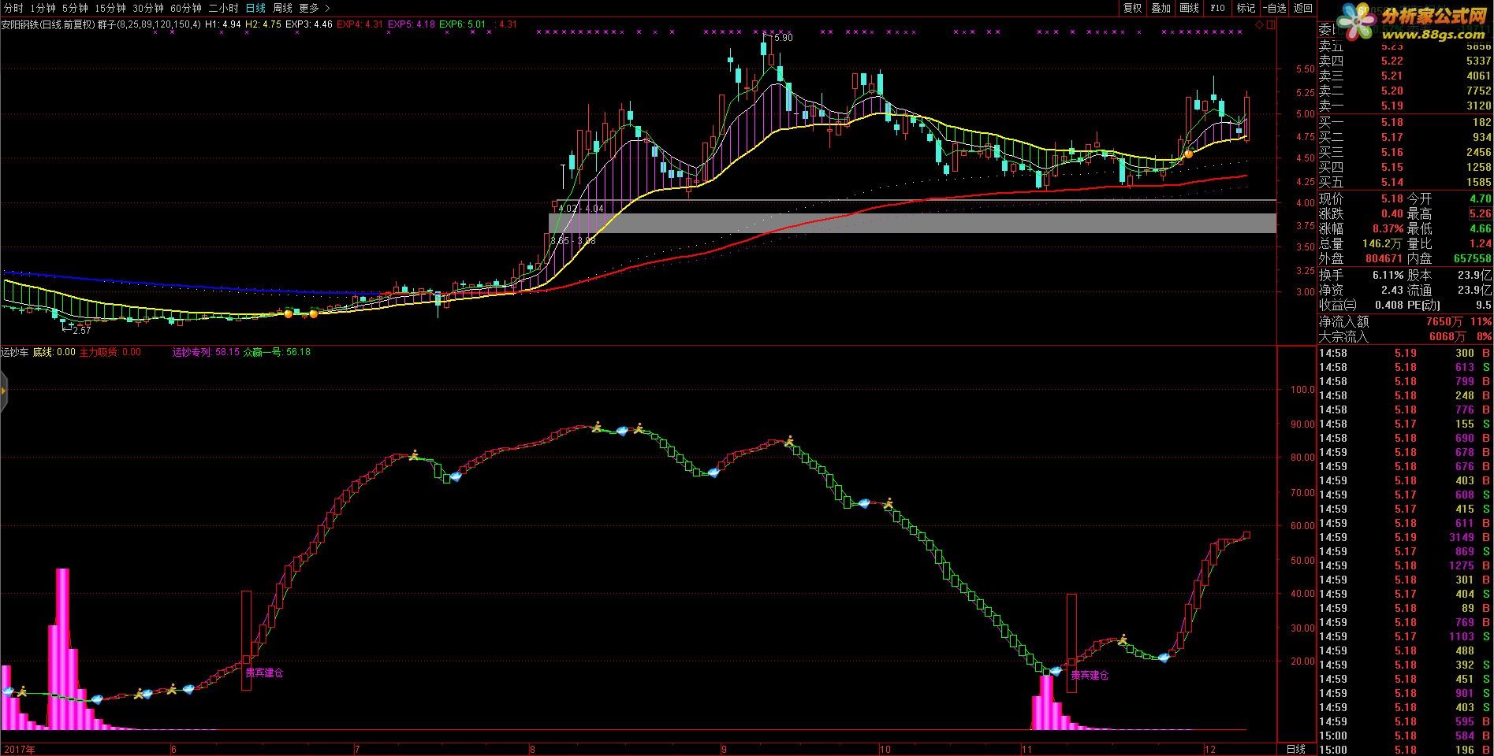This screenshot has height=756, width=1494.
Task: Click the PE(动) 9.5 value
Action: (1483, 306)
